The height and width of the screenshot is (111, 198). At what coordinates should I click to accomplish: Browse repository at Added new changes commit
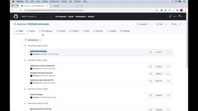(x=168, y=52)
